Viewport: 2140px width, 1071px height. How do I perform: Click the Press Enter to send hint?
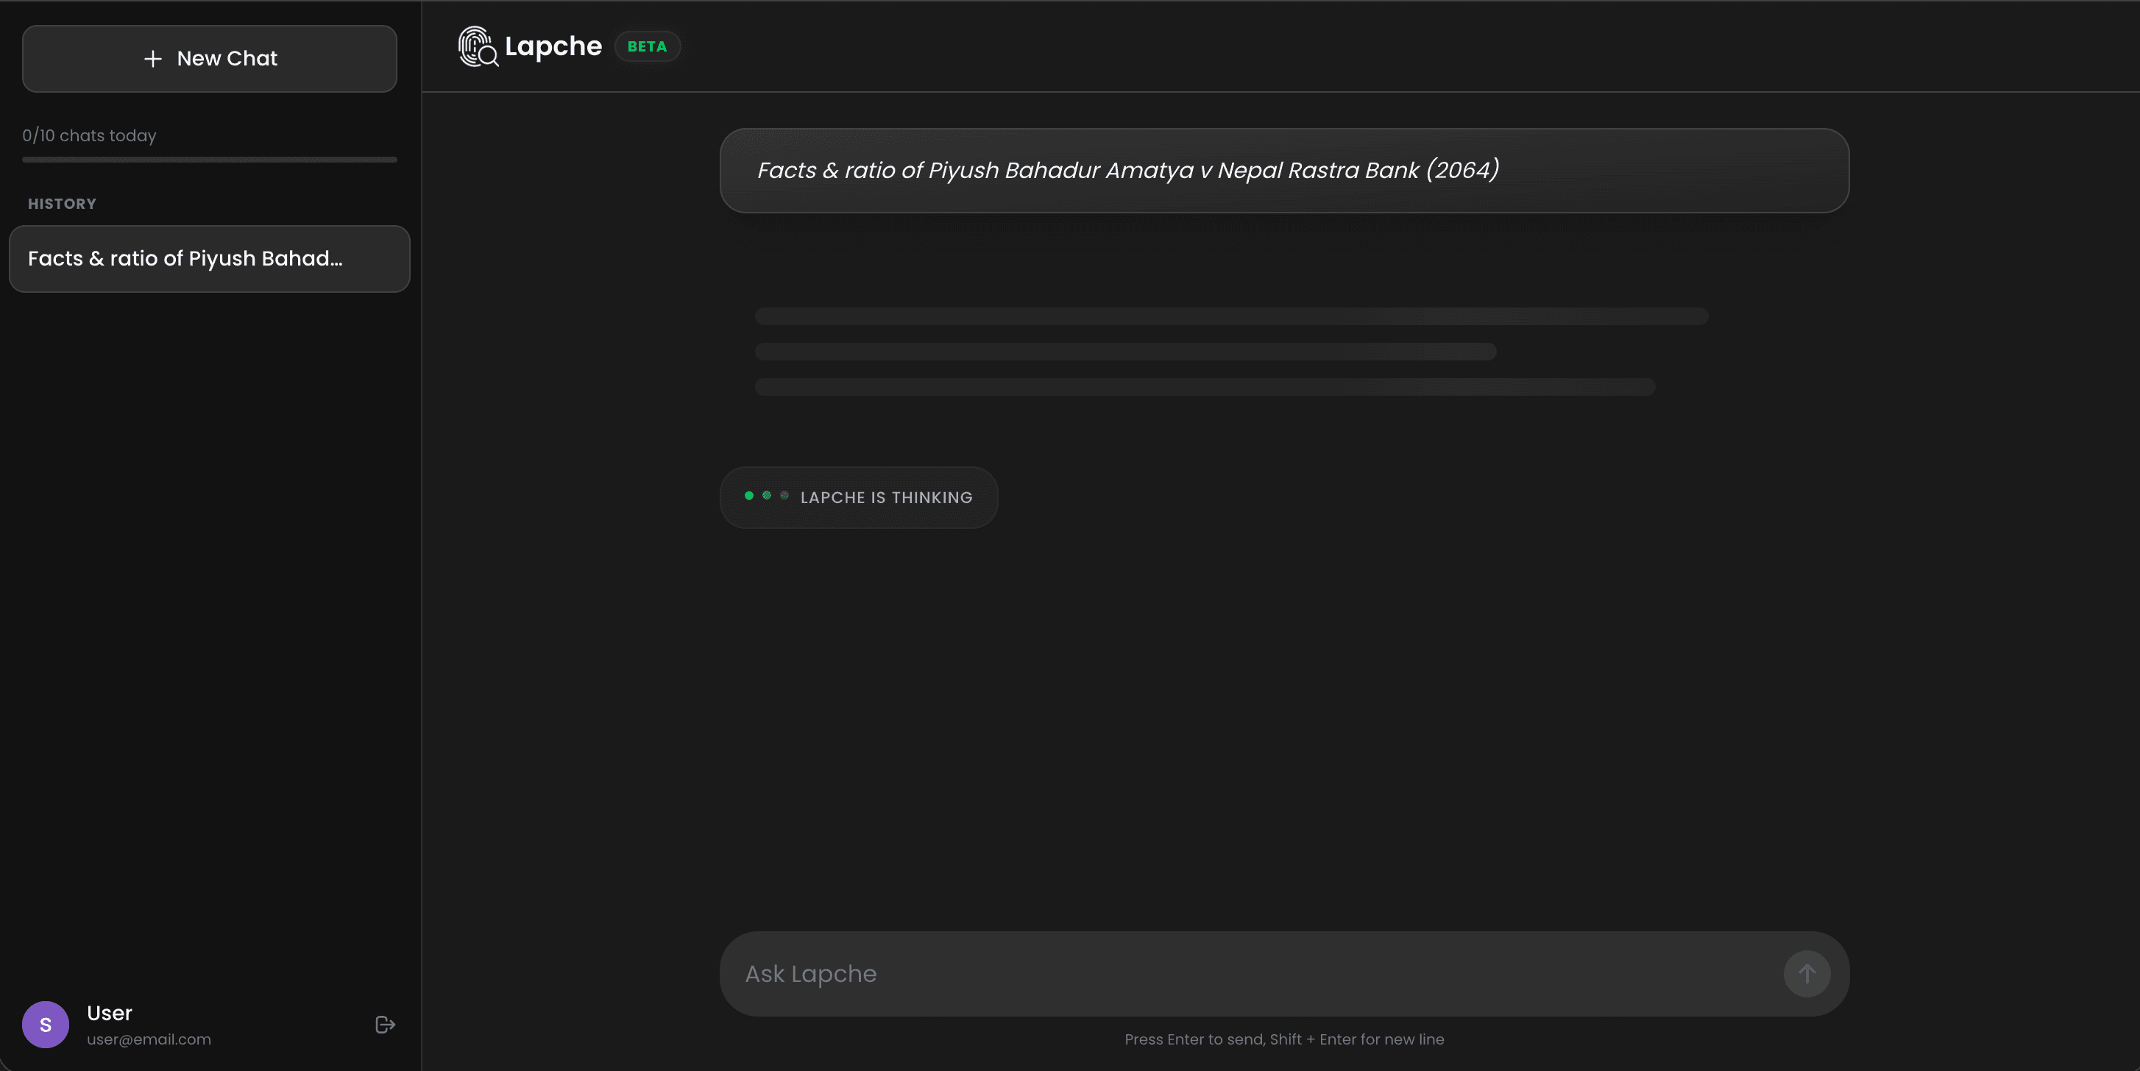coord(1284,1039)
